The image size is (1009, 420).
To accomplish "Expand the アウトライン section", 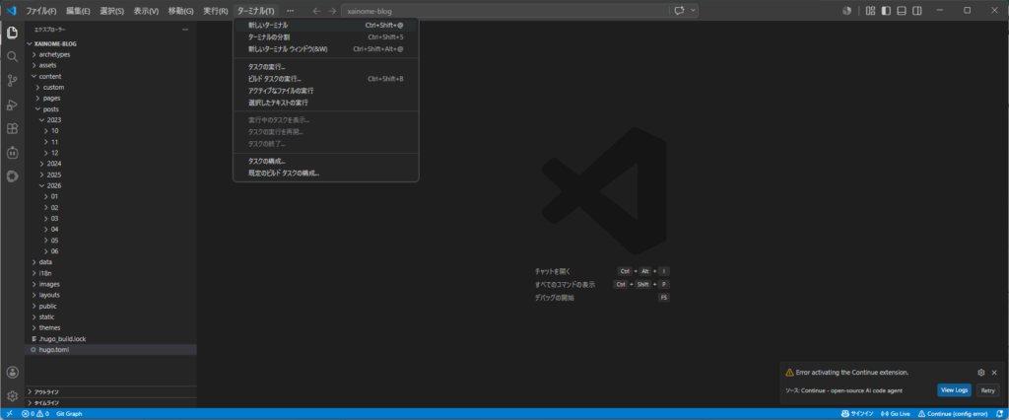I will pyautogui.click(x=110, y=391).
